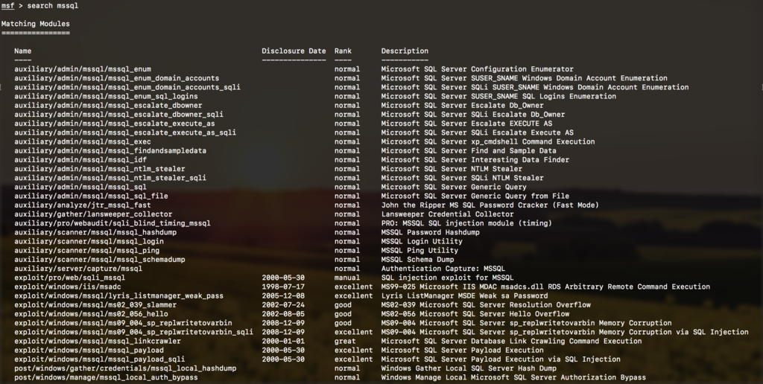Image resolution: width=763 pixels, height=384 pixels.
Task: Click 'good' rank in ms02_039_slammer row
Action: (x=343, y=305)
